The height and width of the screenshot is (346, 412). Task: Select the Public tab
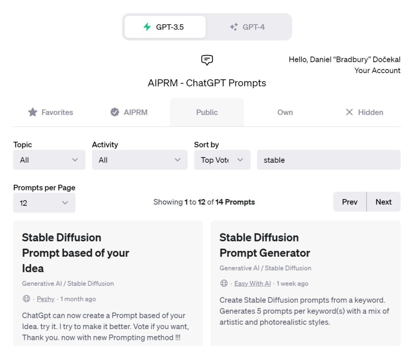point(207,112)
